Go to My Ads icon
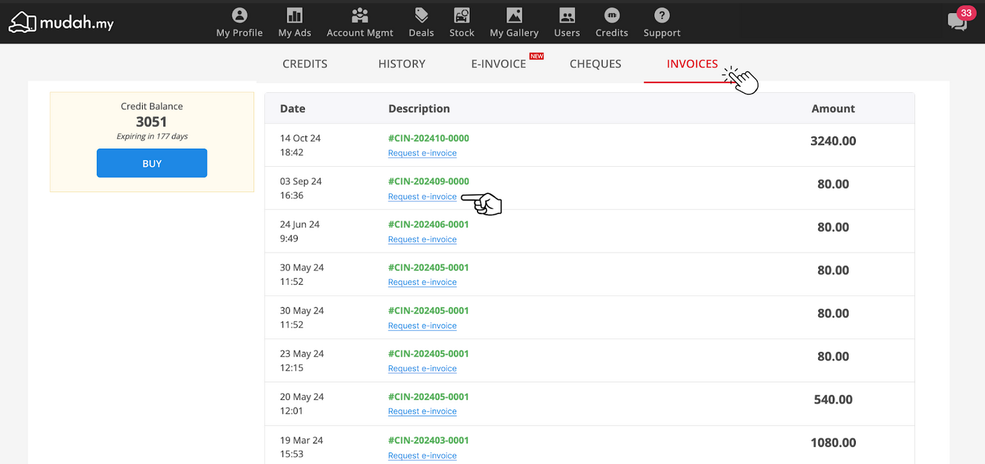The width and height of the screenshot is (985, 464). tap(295, 16)
